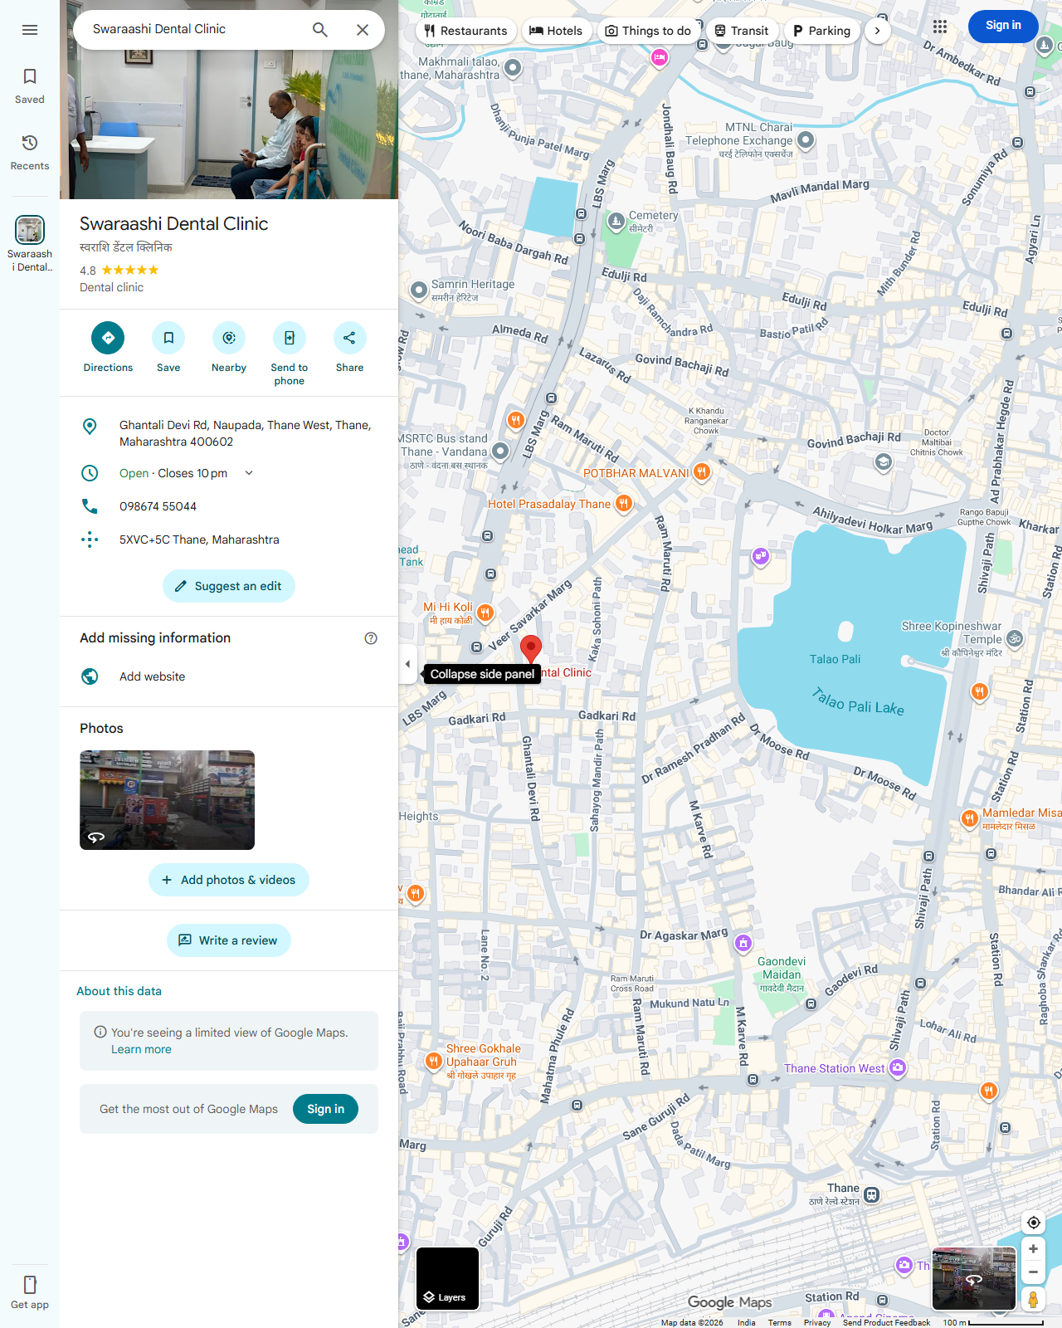The width and height of the screenshot is (1062, 1328).
Task: Select the Parking filter chip
Action: click(x=821, y=31)
